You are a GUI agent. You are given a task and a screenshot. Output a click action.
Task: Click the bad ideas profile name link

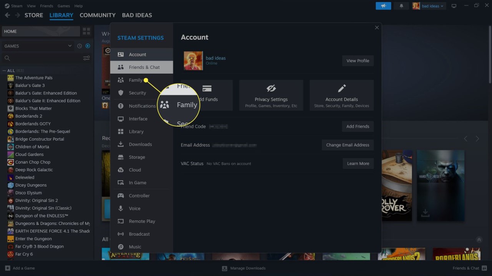[x=216, y=58]
